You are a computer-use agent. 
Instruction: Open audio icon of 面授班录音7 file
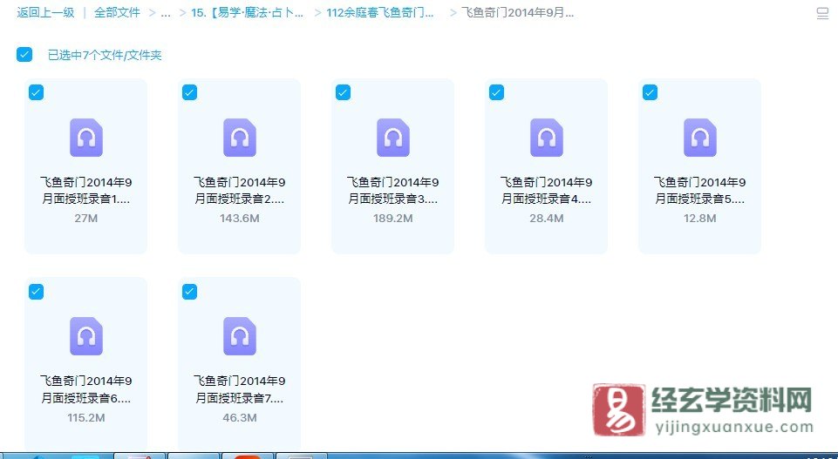coord(240,336)
